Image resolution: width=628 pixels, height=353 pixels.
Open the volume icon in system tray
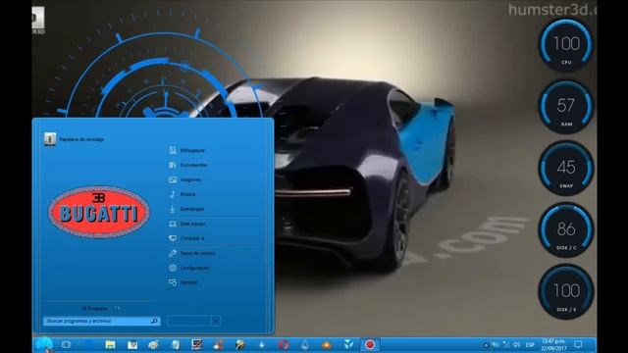517,344
